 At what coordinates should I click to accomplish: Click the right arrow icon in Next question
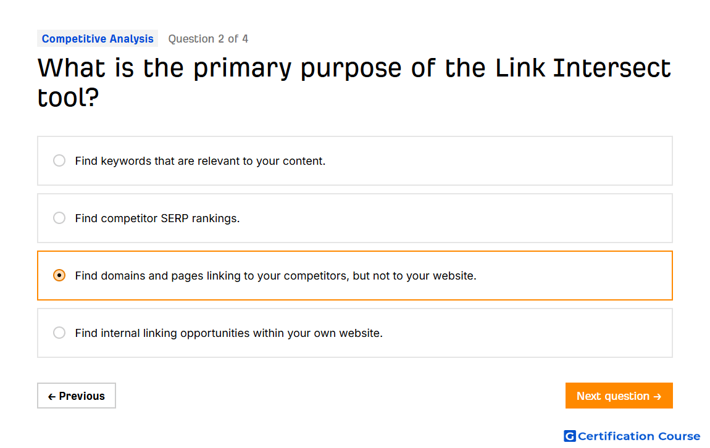[x=658, y=397]
